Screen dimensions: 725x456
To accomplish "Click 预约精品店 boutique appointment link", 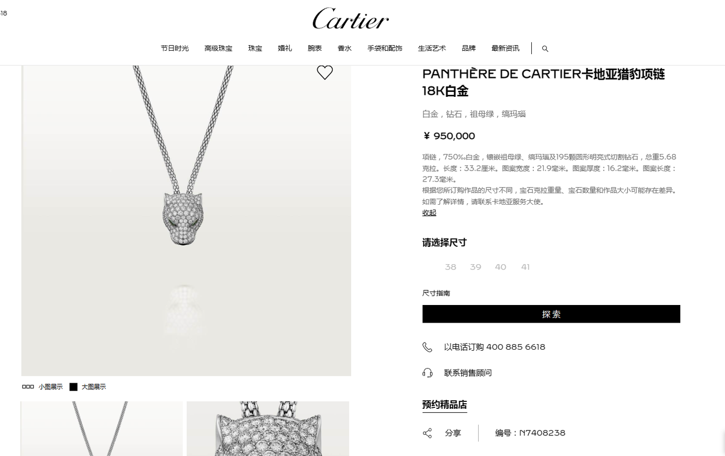I will click(x=445, y=405).
